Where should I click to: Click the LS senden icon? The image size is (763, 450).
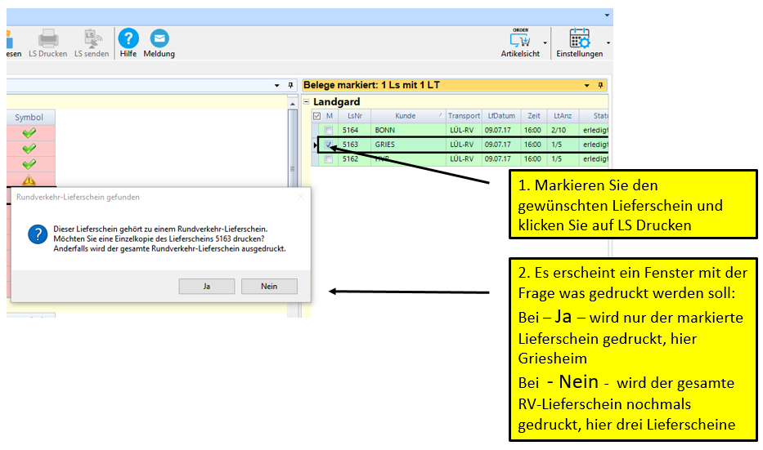tap(91, 38)
